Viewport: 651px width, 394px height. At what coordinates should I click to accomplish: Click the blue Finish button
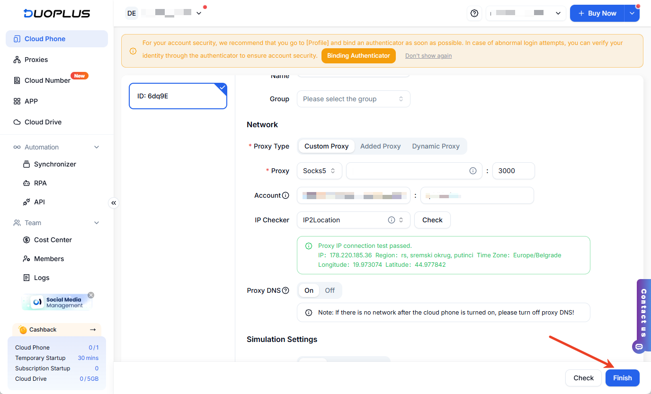(622, 378)
